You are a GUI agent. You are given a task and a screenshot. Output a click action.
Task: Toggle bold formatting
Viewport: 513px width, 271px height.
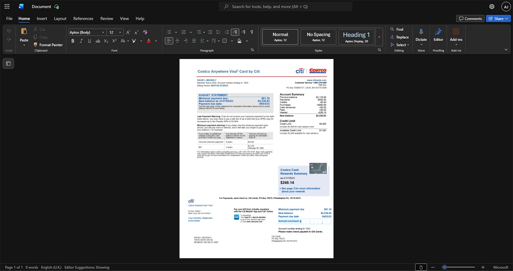73,41
